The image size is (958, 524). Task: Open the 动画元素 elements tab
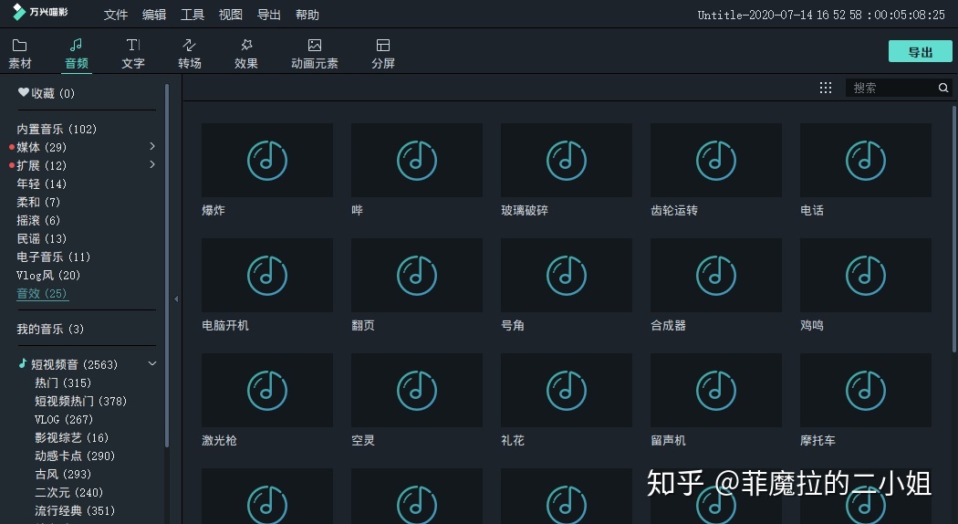315,54
